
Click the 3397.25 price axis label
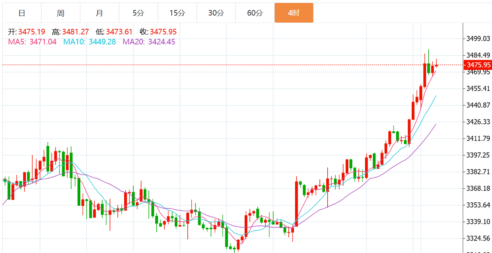pyautogui.click(x=478, y=155)
